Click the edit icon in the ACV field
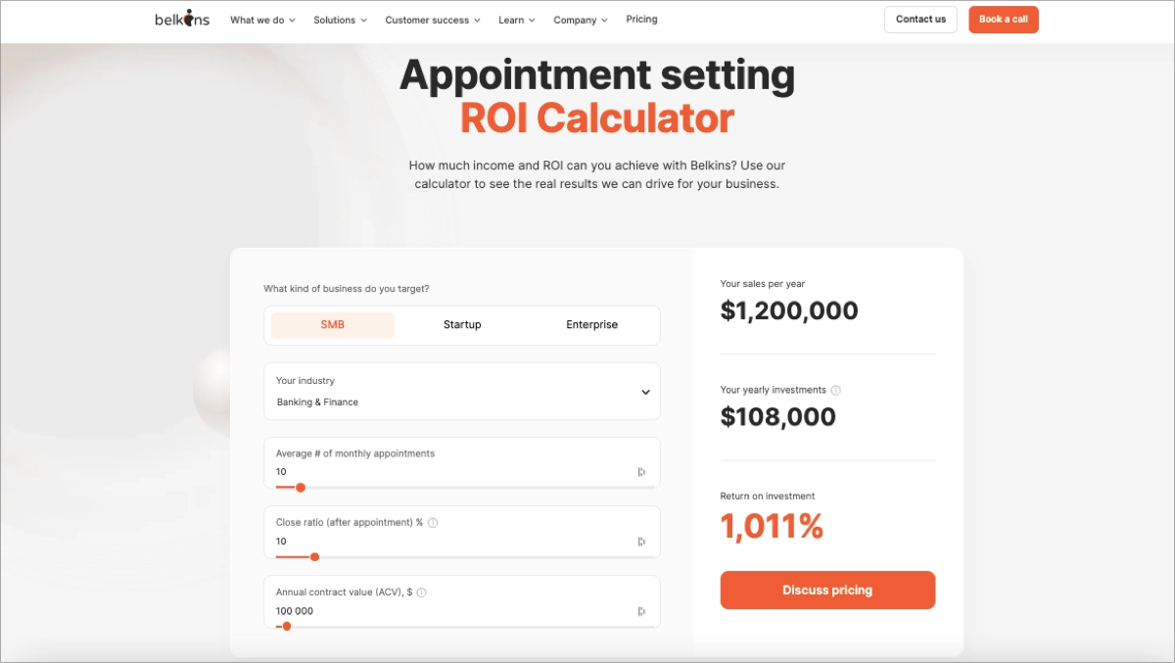This screenshot has width=1175, height=663. 641,609
